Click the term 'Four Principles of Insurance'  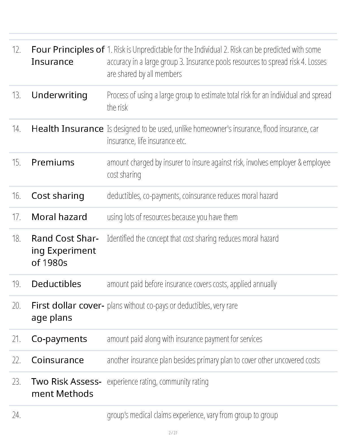tap(68, 55)
